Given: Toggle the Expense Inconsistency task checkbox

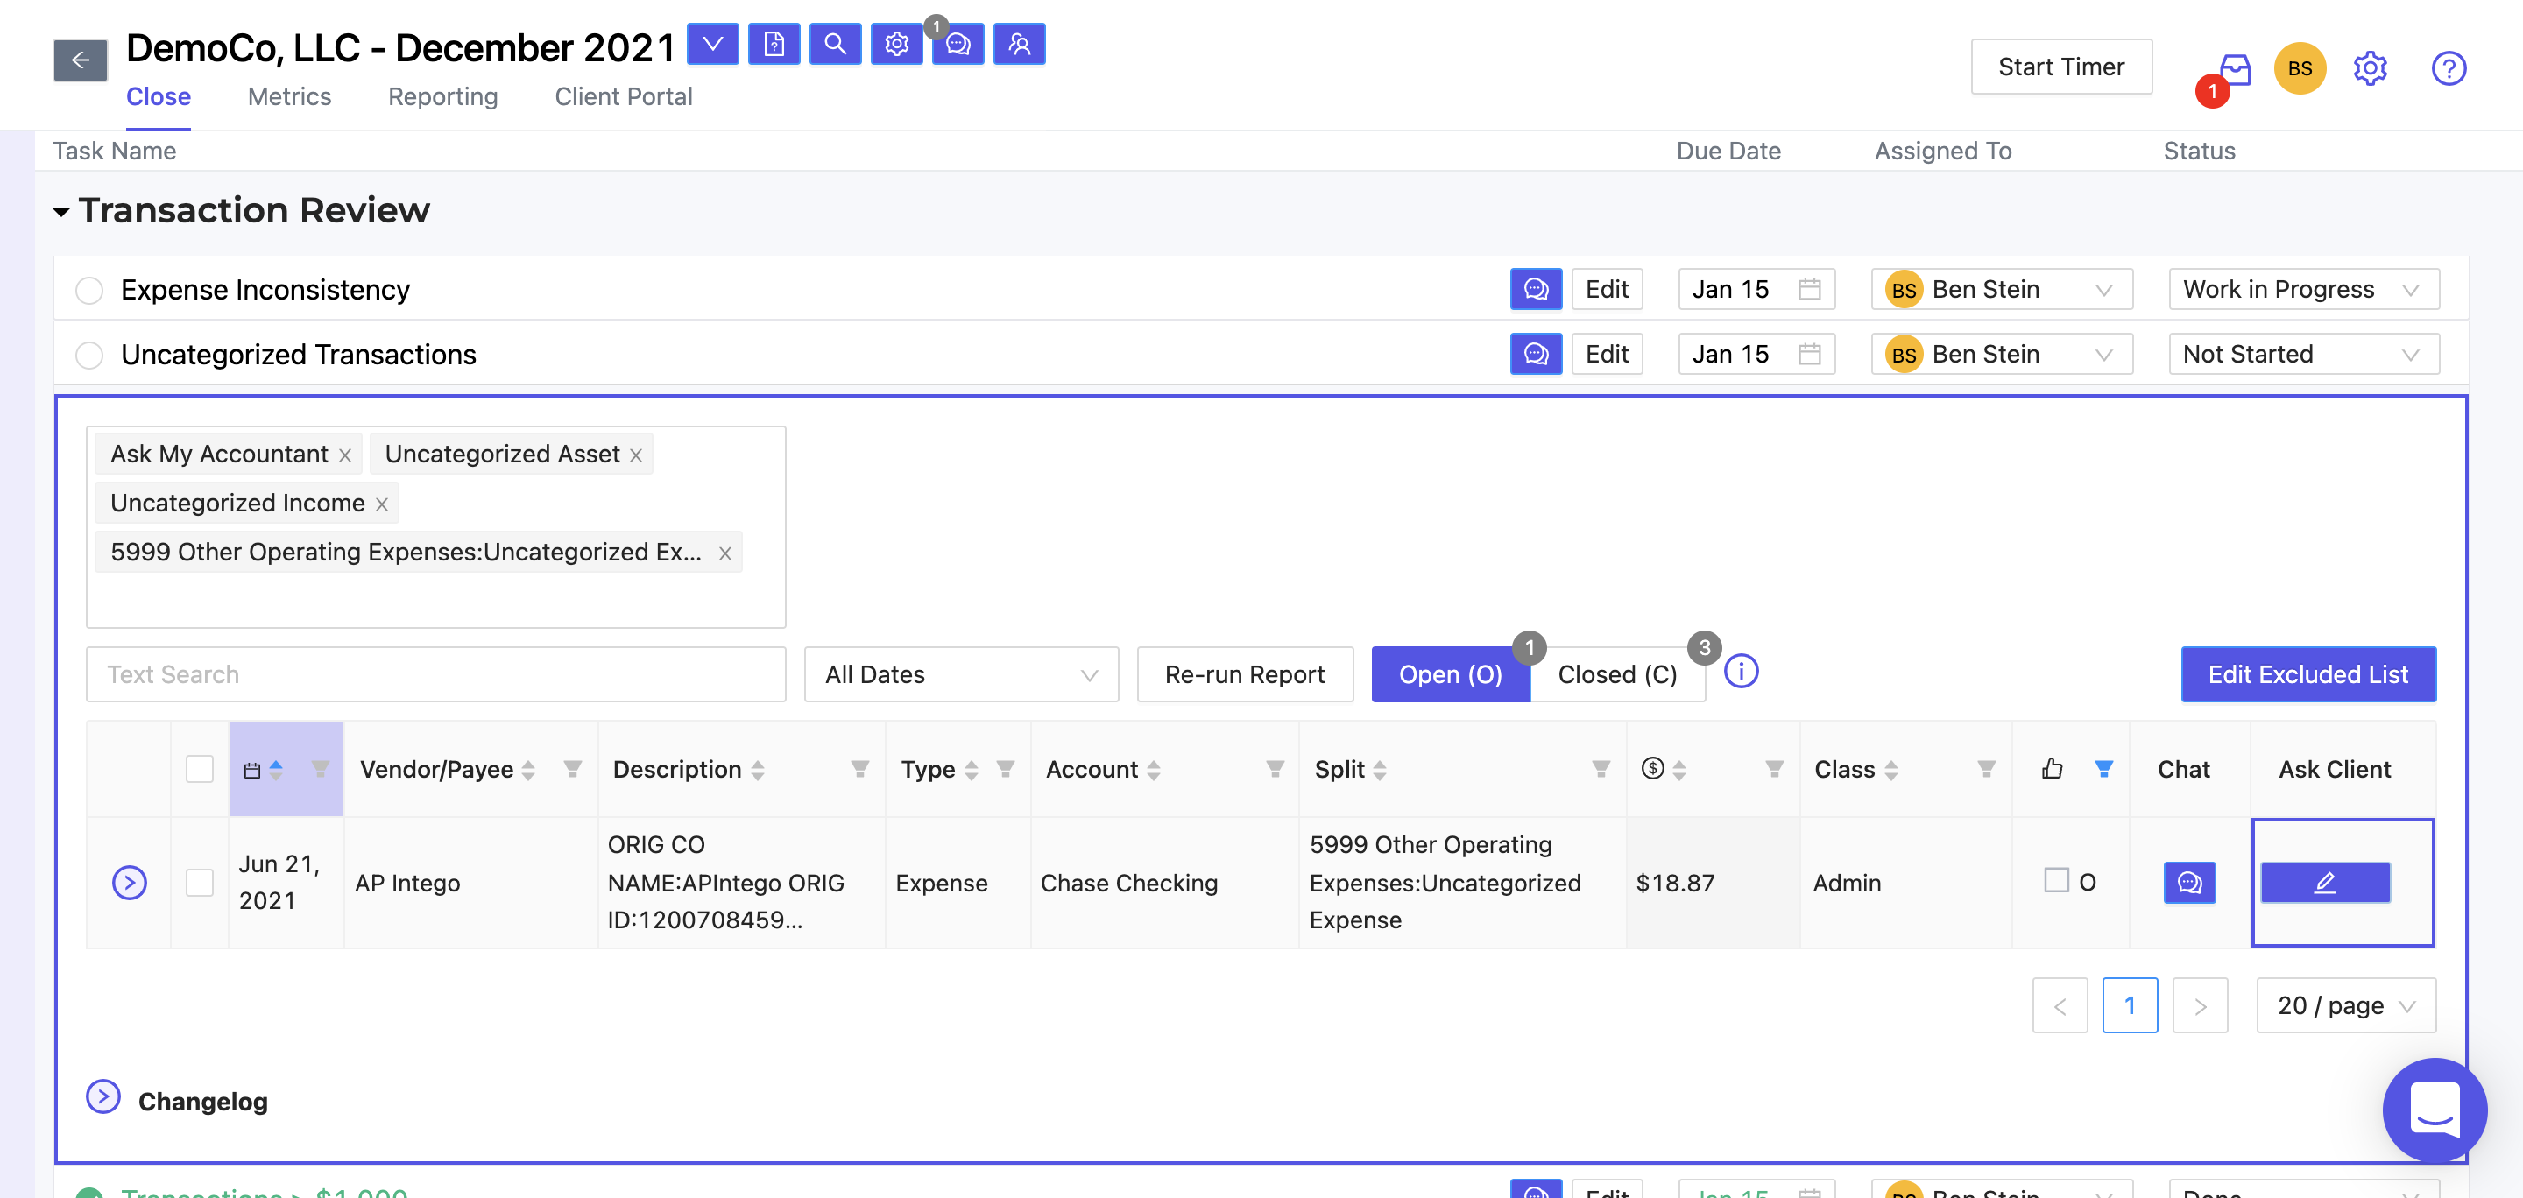Looking at the screenshot, I should click(90, 288).
